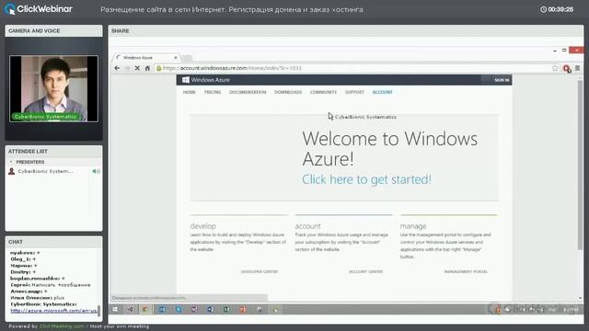Click the Windows Azure logo in the header
Viewport: 589px width, 331px height.
click(206, 80)
